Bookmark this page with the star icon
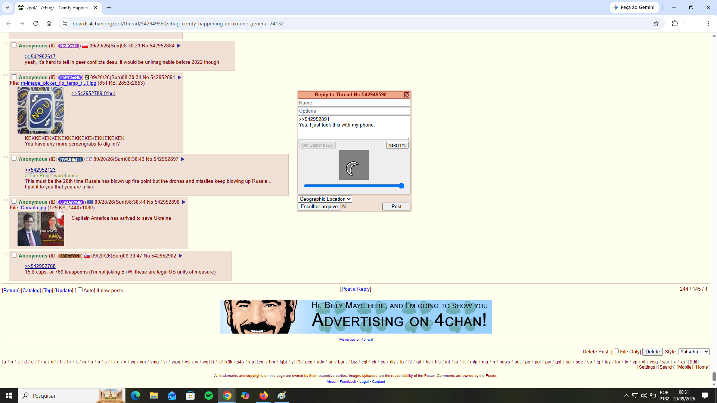This screenshot has height=403, width=717. tap(656, 24)
